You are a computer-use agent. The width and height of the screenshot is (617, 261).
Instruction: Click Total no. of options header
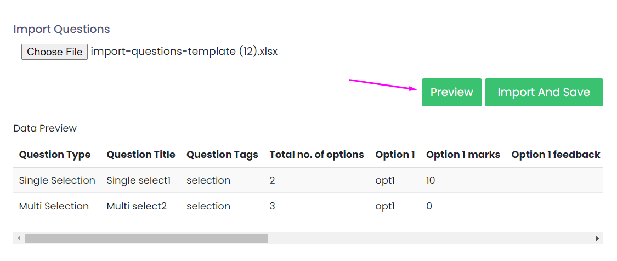(316, 155)
